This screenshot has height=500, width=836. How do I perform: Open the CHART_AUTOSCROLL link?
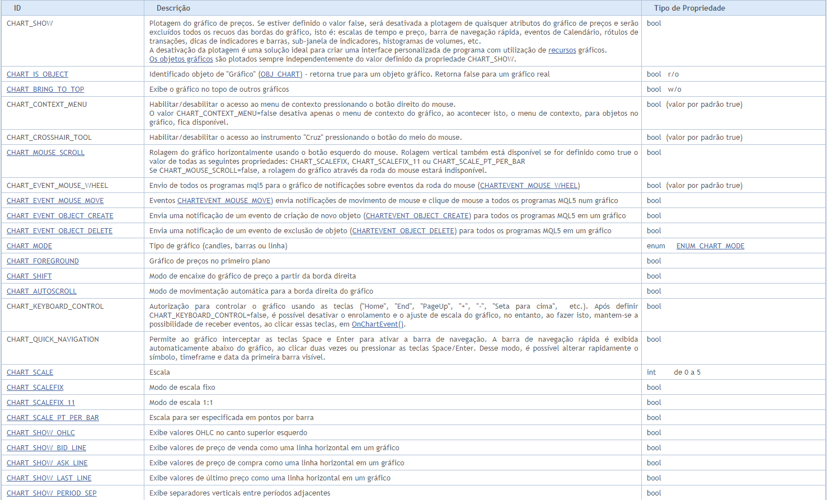coord(41,291)
